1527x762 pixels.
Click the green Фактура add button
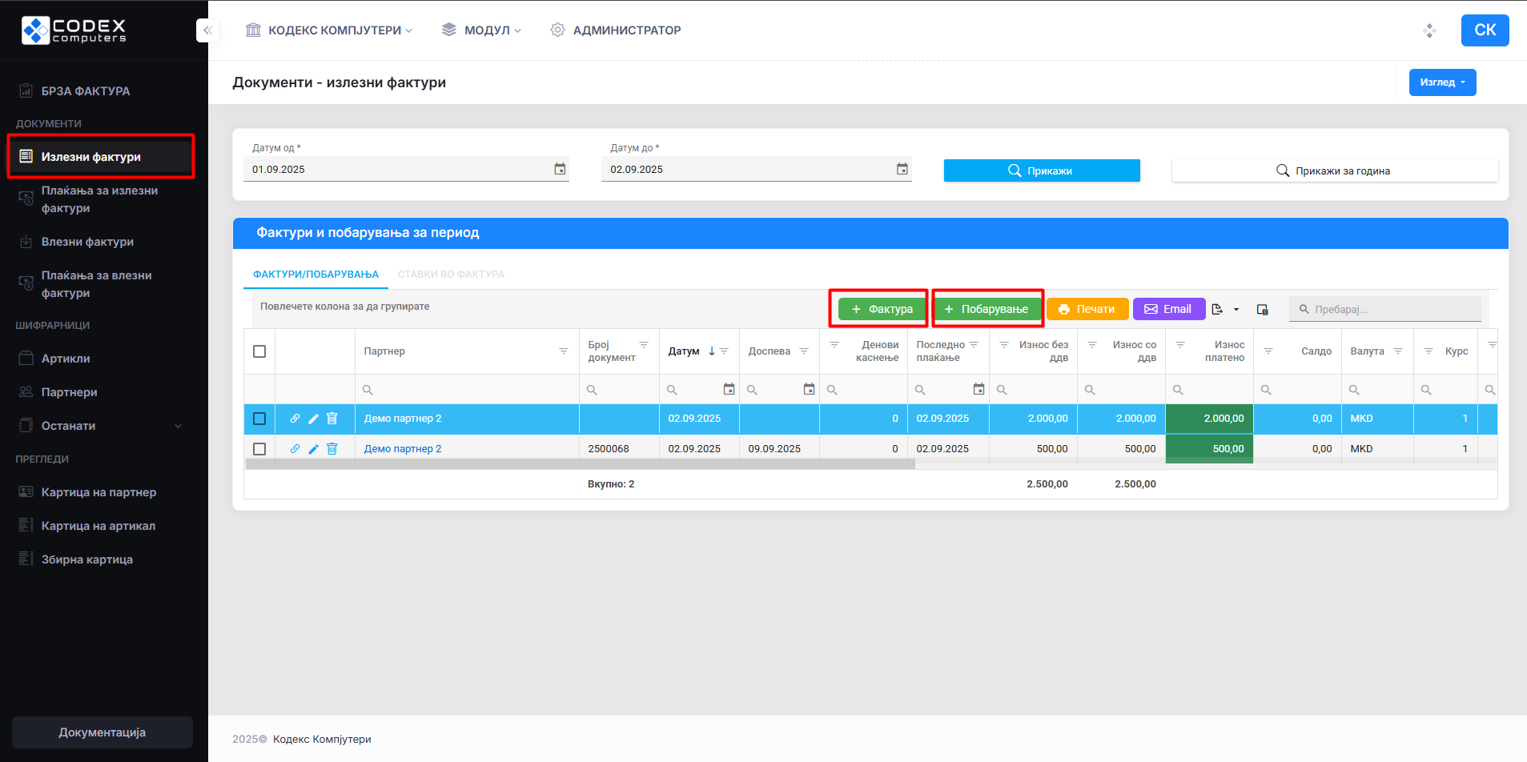[x=881, y=309]
